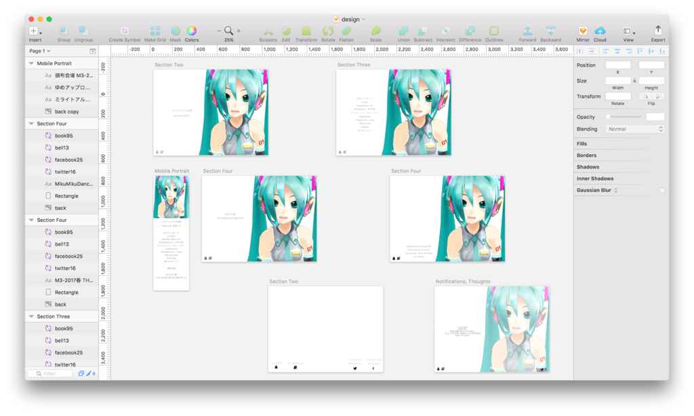The height and width of the screenshot is (416, 694).
Task: Enable the Gaussian Blur checkbox
Action: [x=661, y=190]
